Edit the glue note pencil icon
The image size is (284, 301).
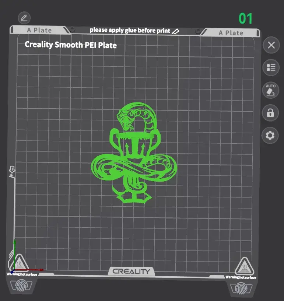click(x=176, y=31)
